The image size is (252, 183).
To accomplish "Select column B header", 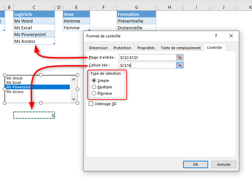I will tap(9, 7).
